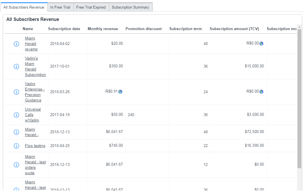Open info icon for Miami Herald - row
The height and width of the screenshot is (192, 305).
[16, 132]
